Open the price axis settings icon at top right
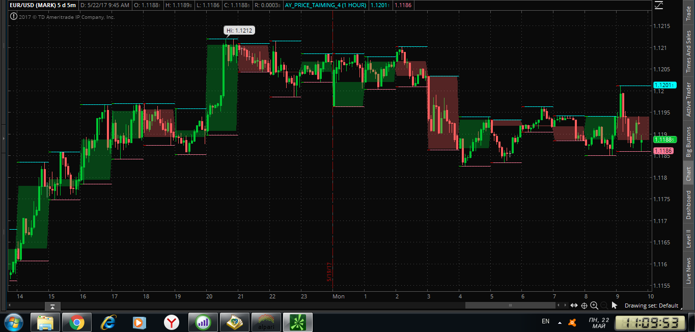 [659, 5]
